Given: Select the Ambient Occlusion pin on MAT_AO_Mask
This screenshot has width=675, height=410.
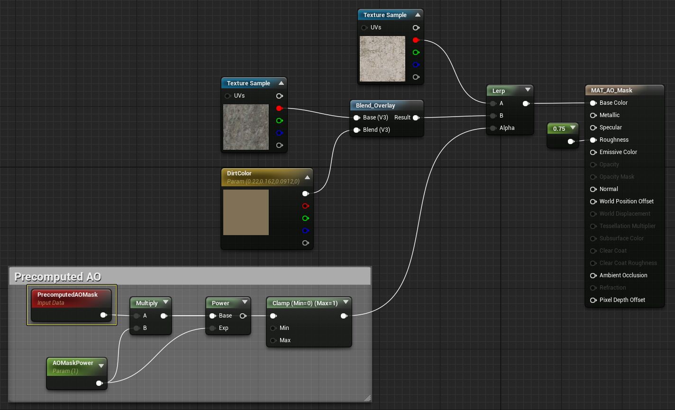Looking at the screenshot, I should pyautogui.click(x=593, y=275).
